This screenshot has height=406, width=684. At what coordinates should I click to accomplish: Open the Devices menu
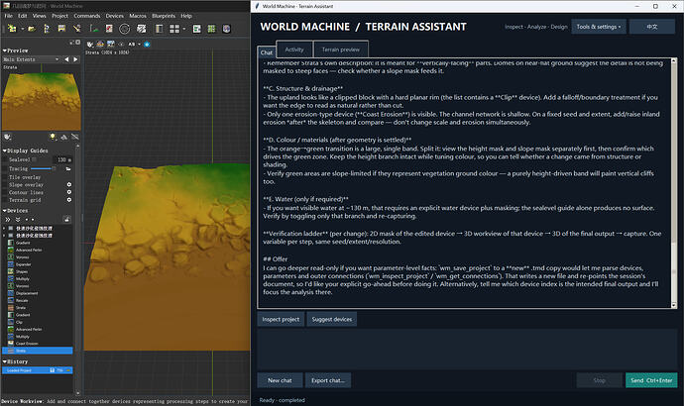coord(115,16)
